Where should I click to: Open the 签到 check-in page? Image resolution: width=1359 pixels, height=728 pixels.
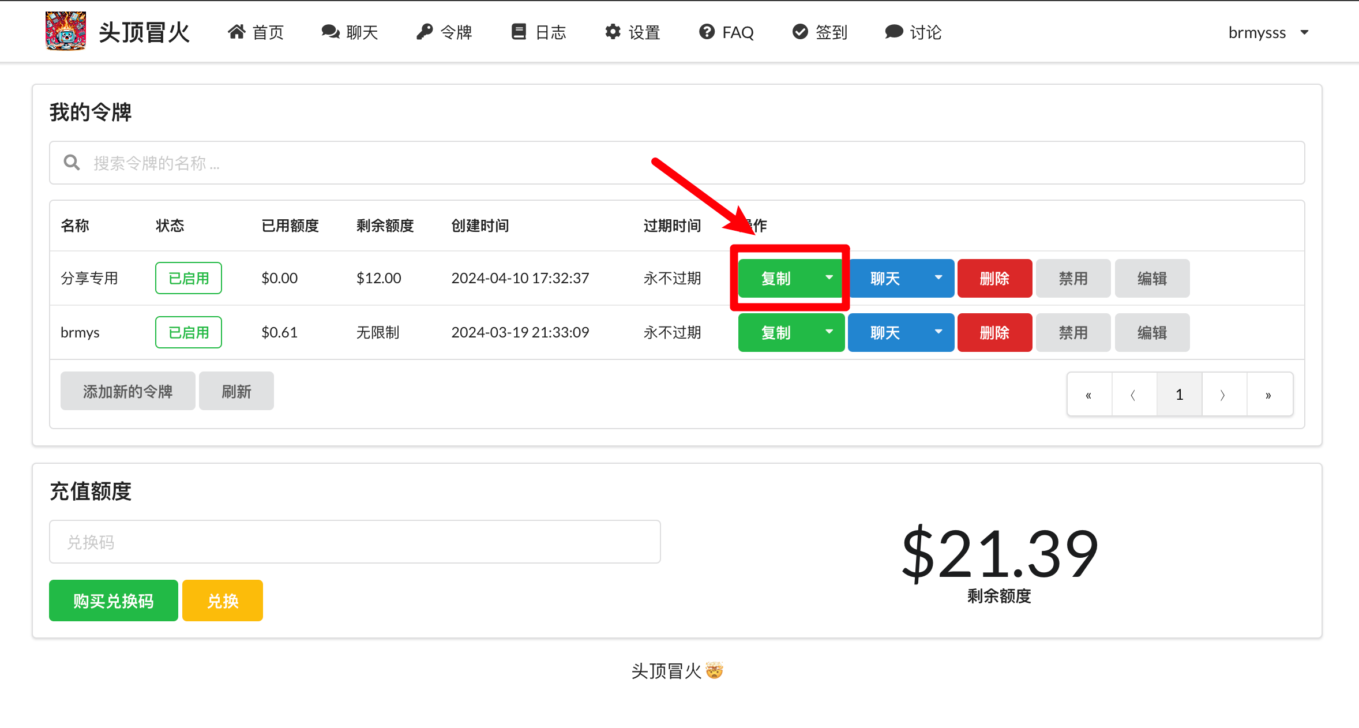point(820,32)
